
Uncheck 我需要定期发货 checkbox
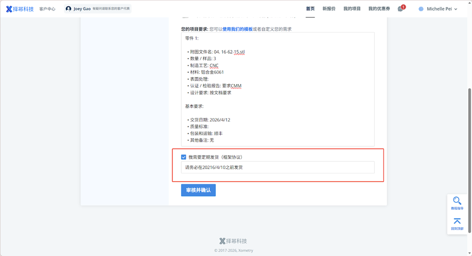tap(184, 157)
